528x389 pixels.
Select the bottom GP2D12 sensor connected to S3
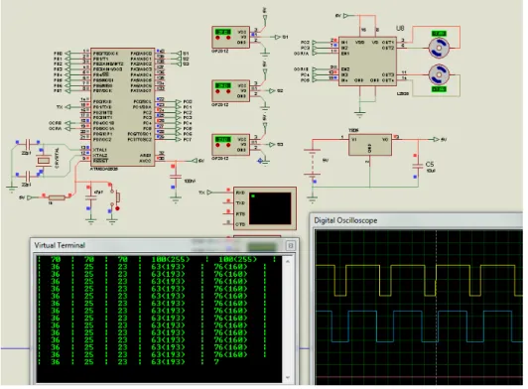(230, 145)
